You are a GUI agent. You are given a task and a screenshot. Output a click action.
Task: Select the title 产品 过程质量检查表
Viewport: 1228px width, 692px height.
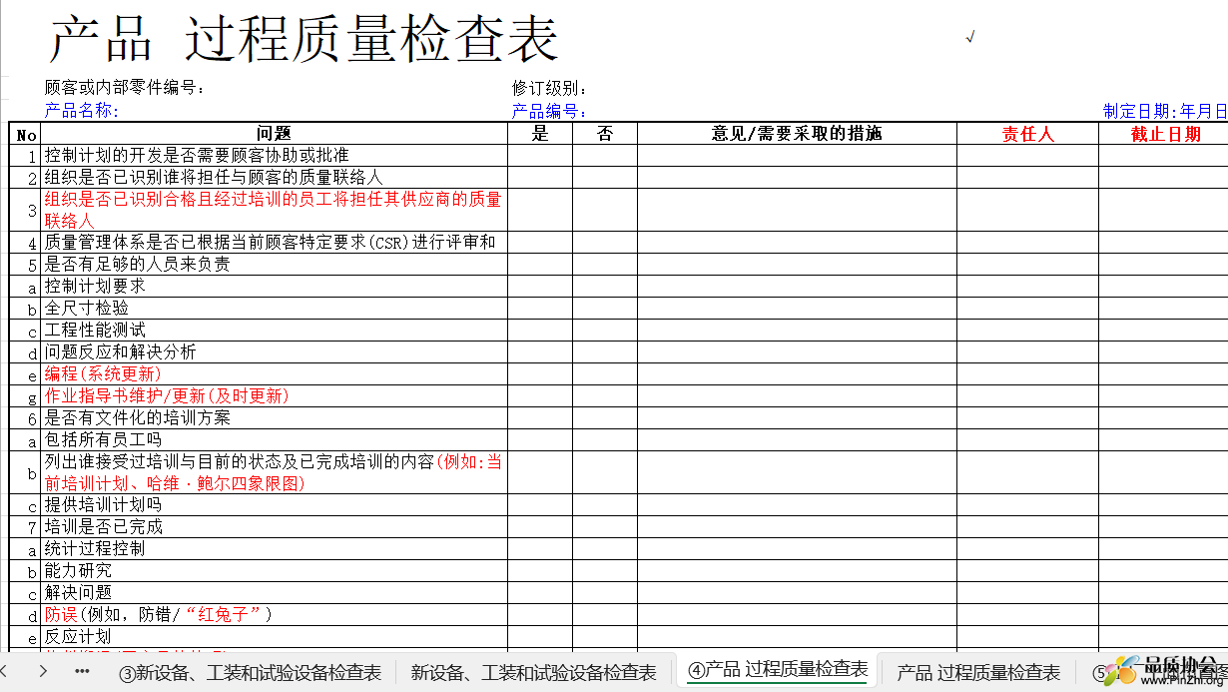pyautogui.click(x=304, y=40)
